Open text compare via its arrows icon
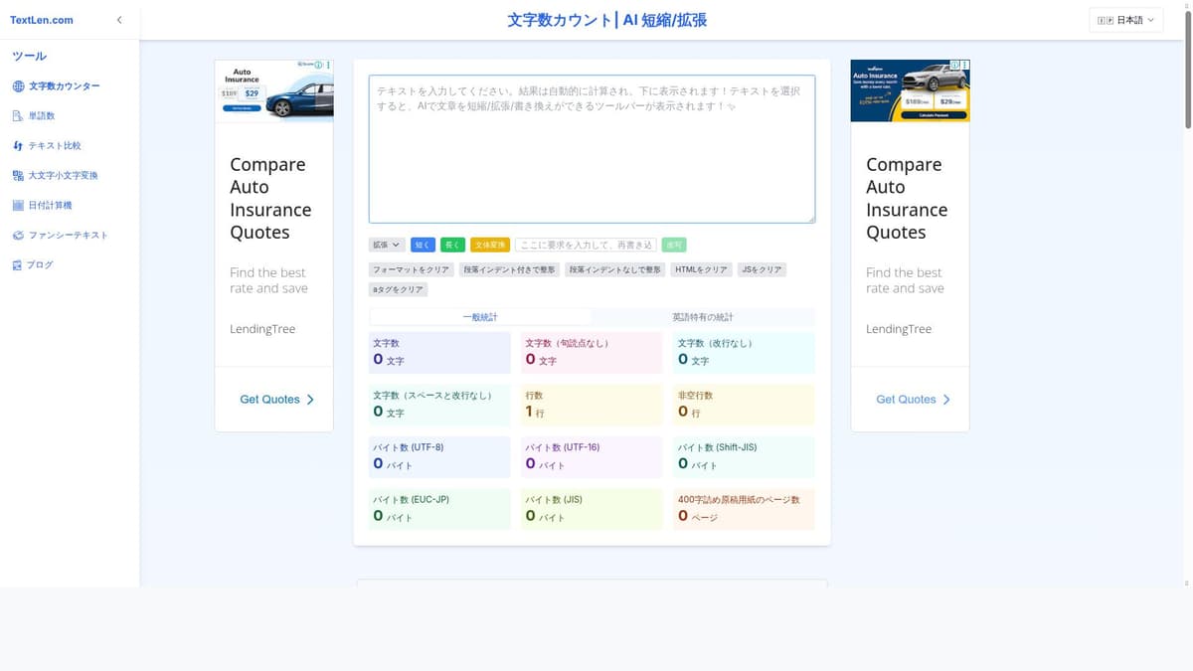 [x=18, y=146]
